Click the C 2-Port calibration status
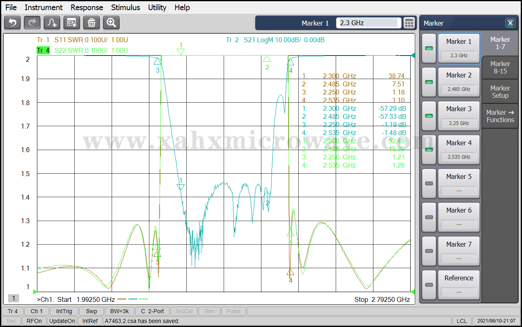Image resolution: width=522 pixels, height=327 pixels. 152,311
